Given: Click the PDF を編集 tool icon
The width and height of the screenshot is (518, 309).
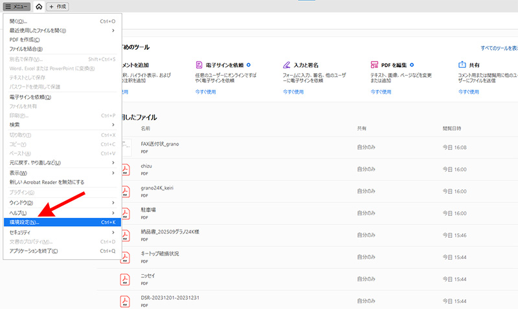Looking at the screenshot, I should point(374,65).
